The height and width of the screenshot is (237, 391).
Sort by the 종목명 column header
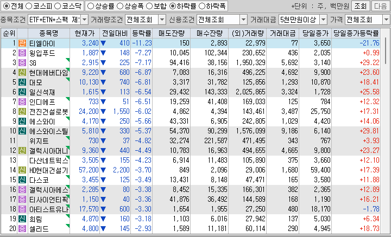tap(49, 33)
